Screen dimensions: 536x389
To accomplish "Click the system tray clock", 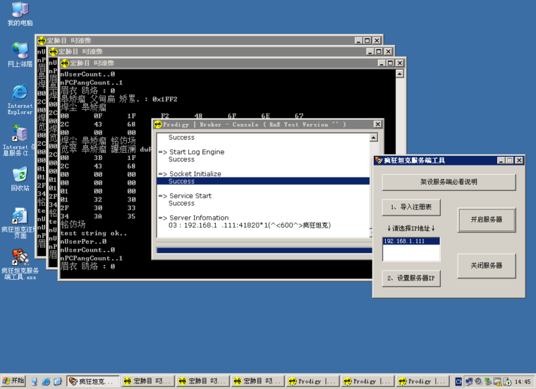I will [523, 381].
